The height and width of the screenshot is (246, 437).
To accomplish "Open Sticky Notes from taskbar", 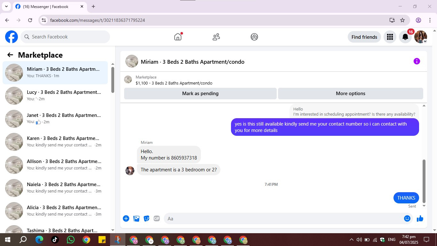I will [102, 240].
